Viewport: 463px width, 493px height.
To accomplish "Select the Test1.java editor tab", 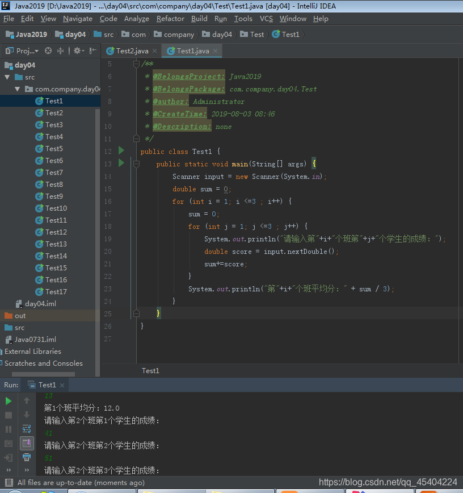I will [x=192, y=51].
